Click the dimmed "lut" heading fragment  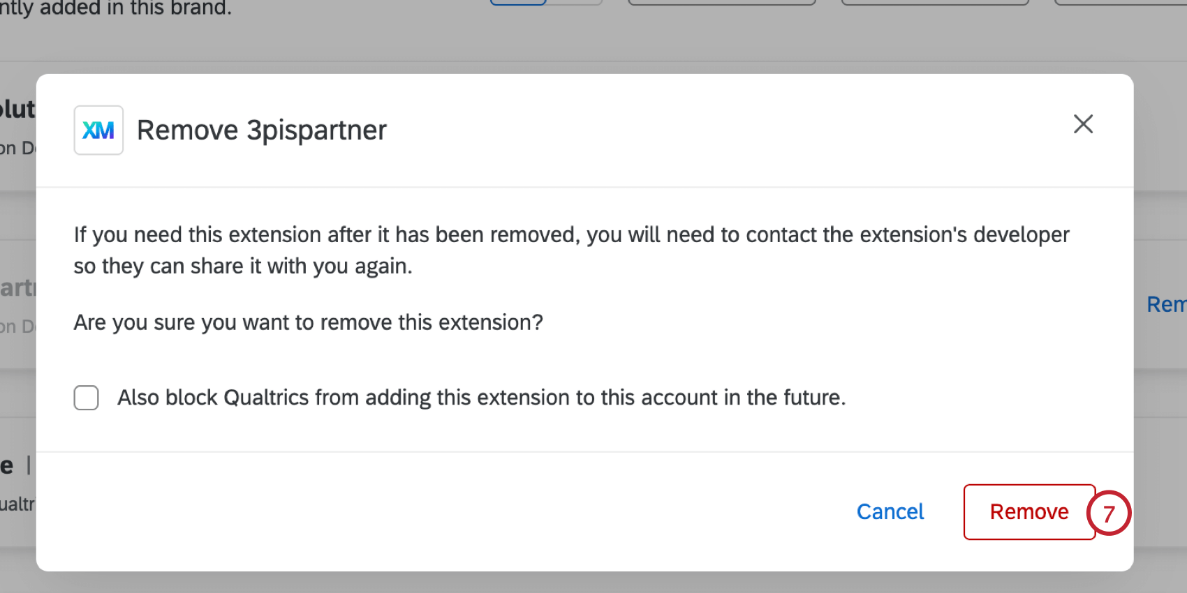(17, 110)
